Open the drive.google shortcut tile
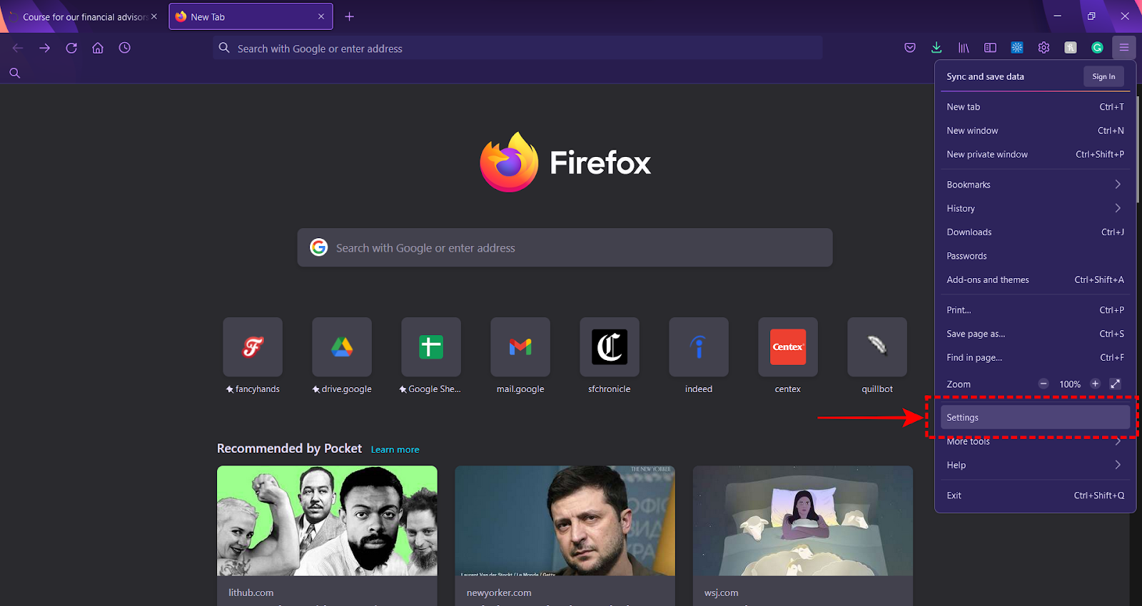1142x606 pixels. 342,347
